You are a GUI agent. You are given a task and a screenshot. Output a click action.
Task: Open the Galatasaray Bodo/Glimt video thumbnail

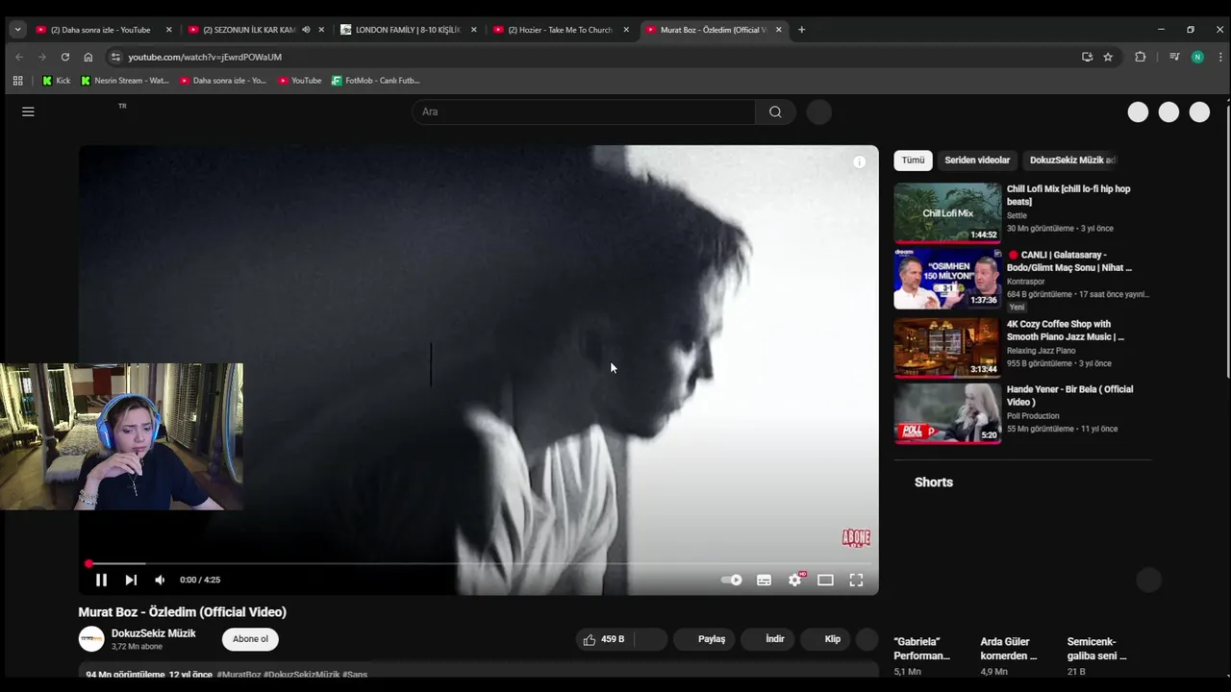click(947, 279)
